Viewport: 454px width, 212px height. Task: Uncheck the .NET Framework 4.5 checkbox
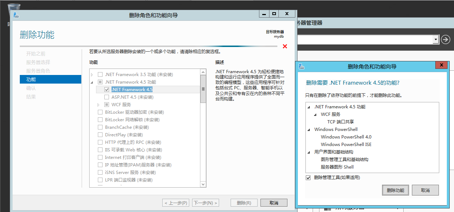click(x=107, y=90)
